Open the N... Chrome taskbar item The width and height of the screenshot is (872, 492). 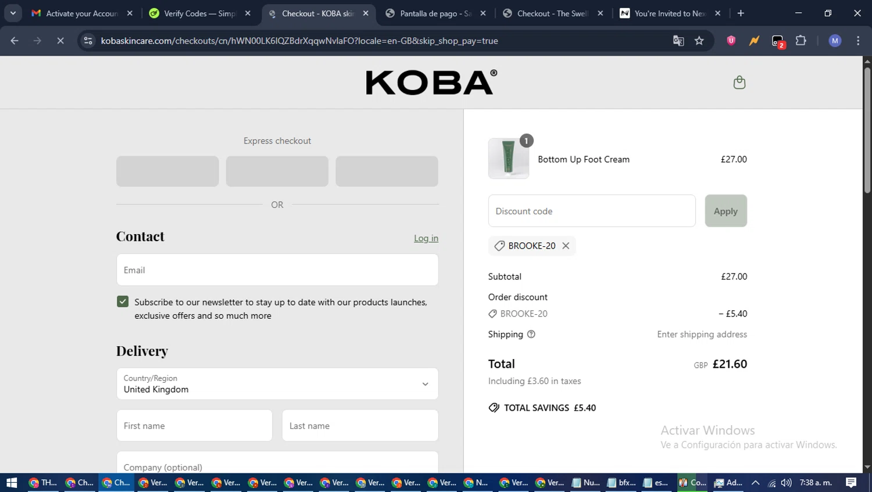pyautogui.click(x=476, y=483)
